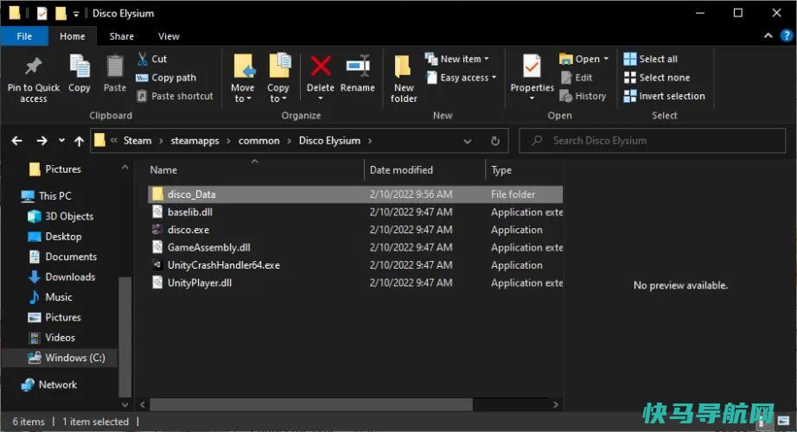
Task: Open recent locations dropdown beside forward arrow
Action: (61, 141)
